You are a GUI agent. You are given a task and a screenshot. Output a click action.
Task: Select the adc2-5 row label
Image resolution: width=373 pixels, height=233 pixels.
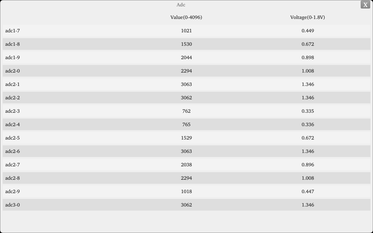point(13,138)
